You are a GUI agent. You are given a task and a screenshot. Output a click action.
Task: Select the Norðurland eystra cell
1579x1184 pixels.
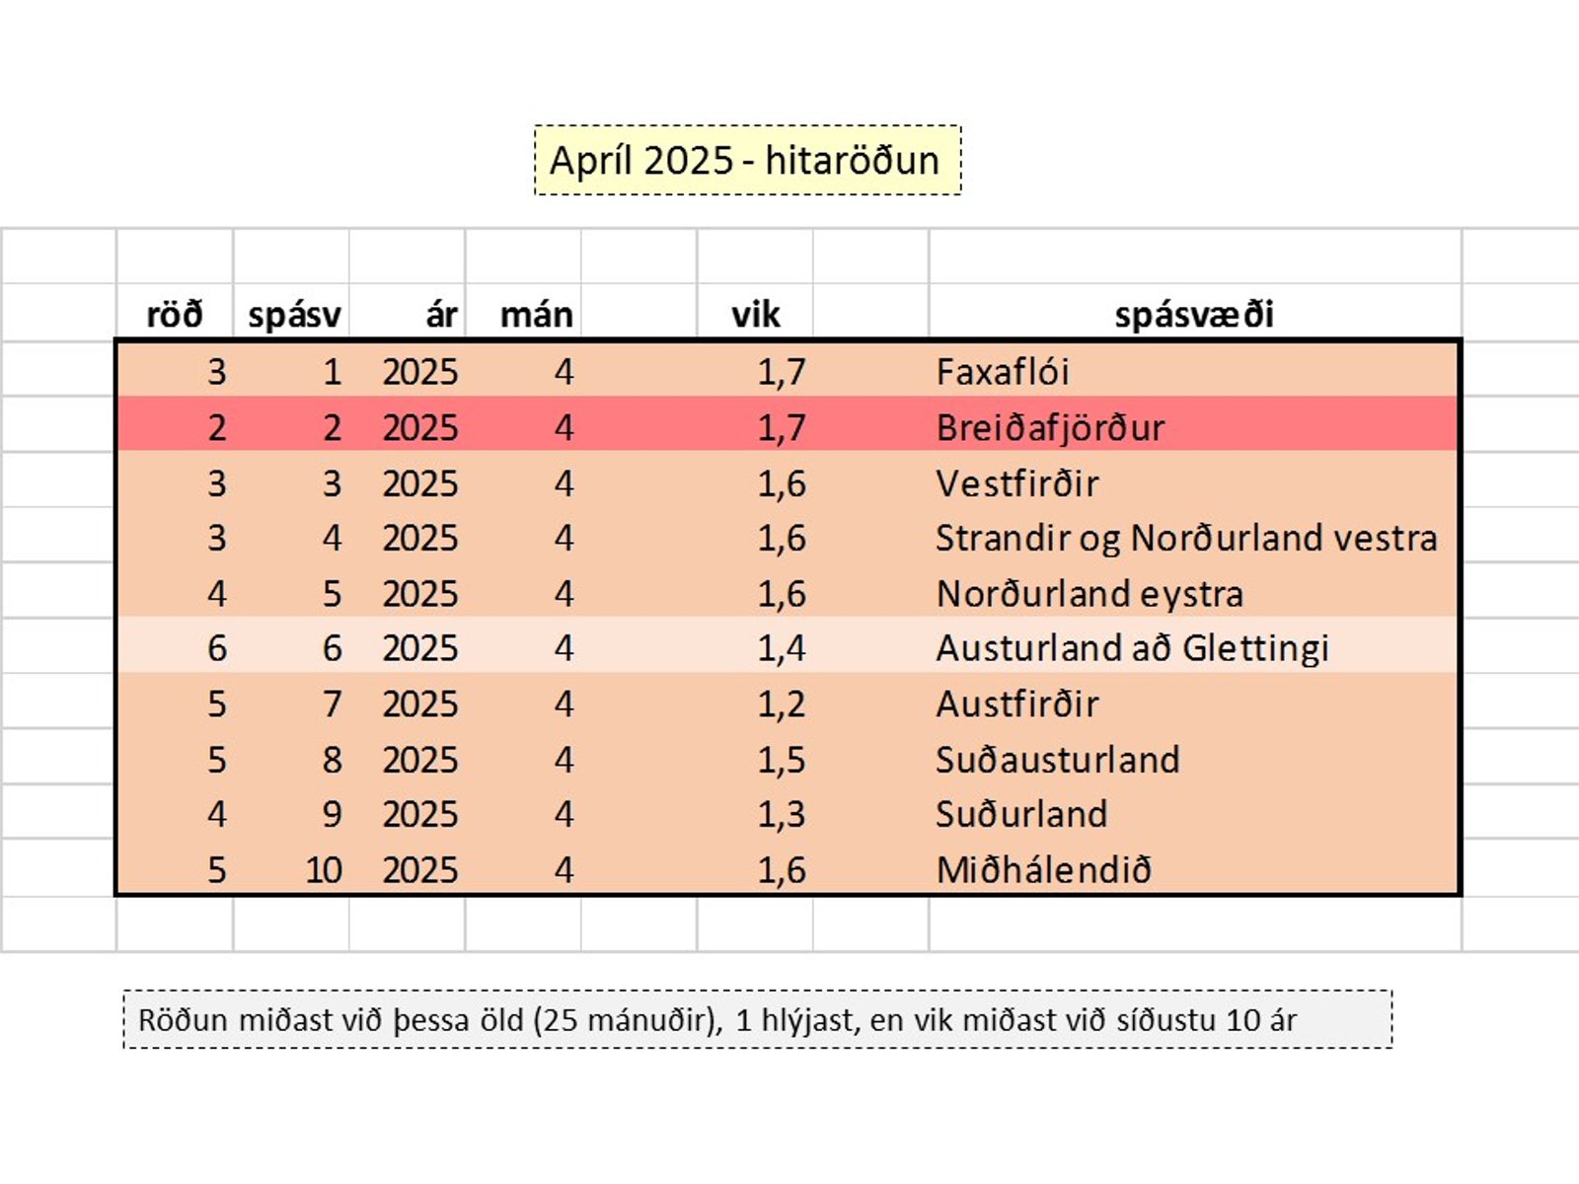point(1194,593)
